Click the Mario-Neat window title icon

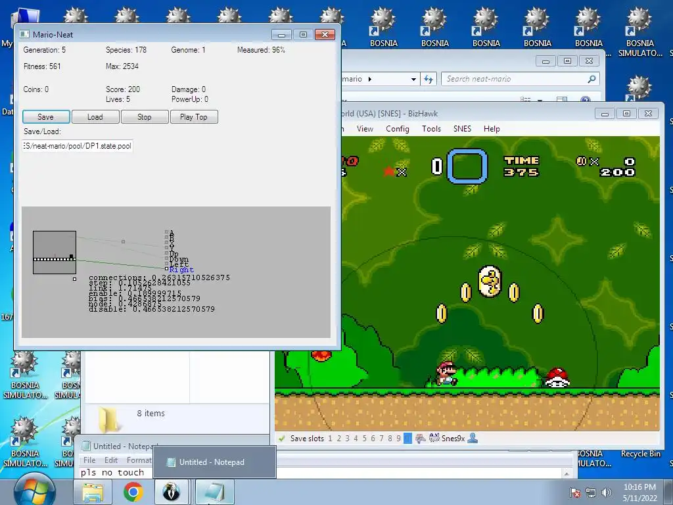25,34
